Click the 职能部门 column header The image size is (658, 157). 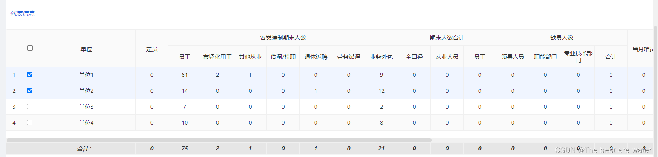pyautogui.click(x=545, y=57)
